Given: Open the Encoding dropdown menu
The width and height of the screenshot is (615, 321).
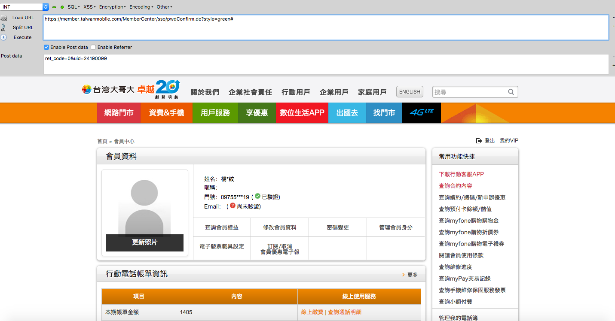Looking at the screenshot, I should point(141,7).
